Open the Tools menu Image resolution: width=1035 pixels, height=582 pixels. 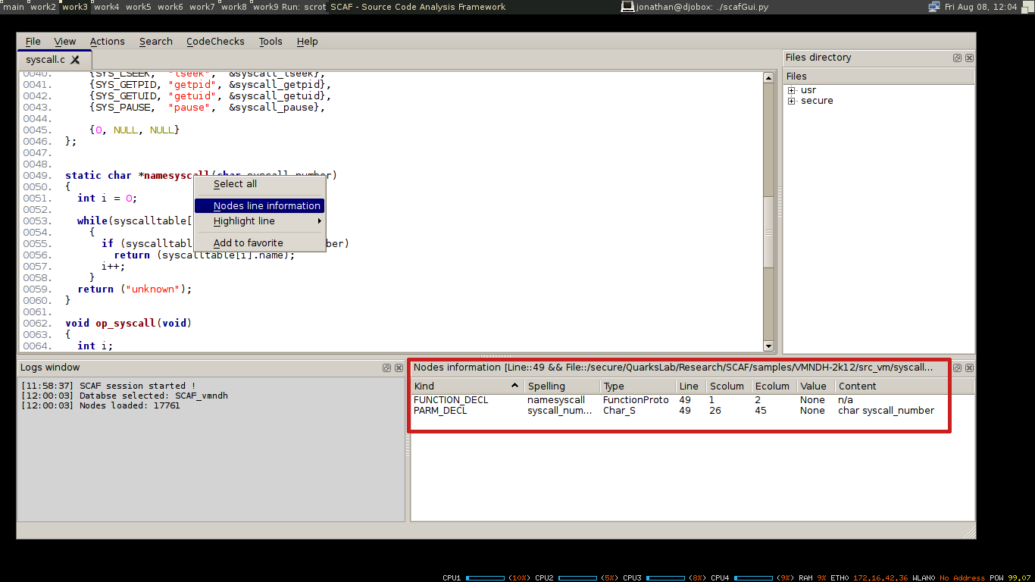[x=270, y=42]
